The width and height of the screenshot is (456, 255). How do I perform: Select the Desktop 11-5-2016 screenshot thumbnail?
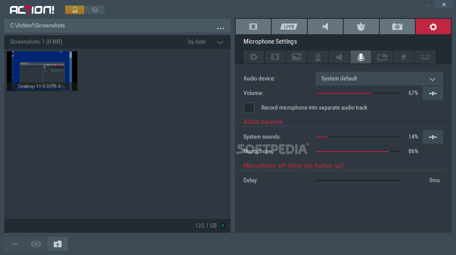click(42, 71)
